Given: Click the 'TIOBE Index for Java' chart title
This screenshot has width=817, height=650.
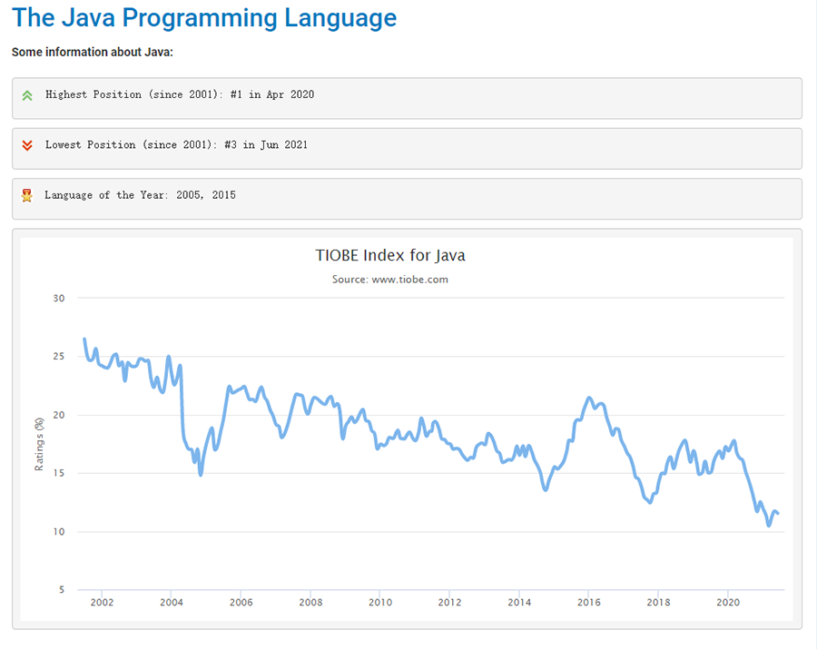Looking at the screenshot, I should (390, 255).
